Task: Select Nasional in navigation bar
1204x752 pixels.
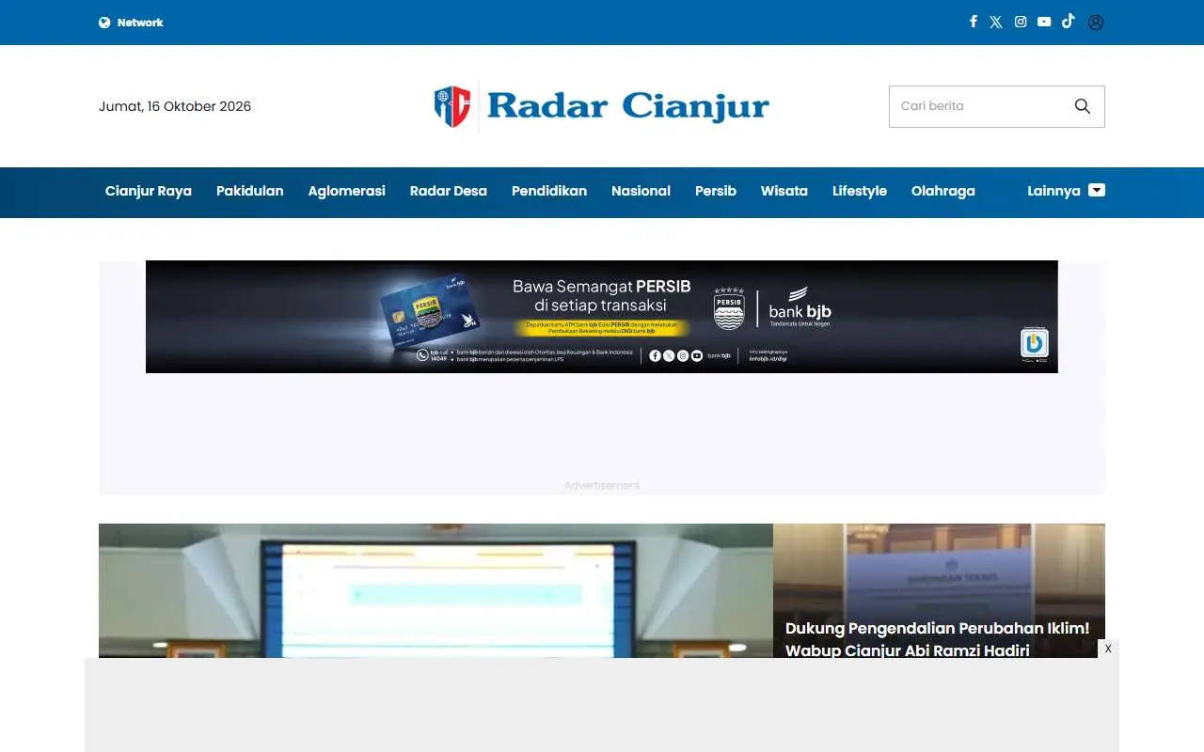Action: (x=641, y=191)
